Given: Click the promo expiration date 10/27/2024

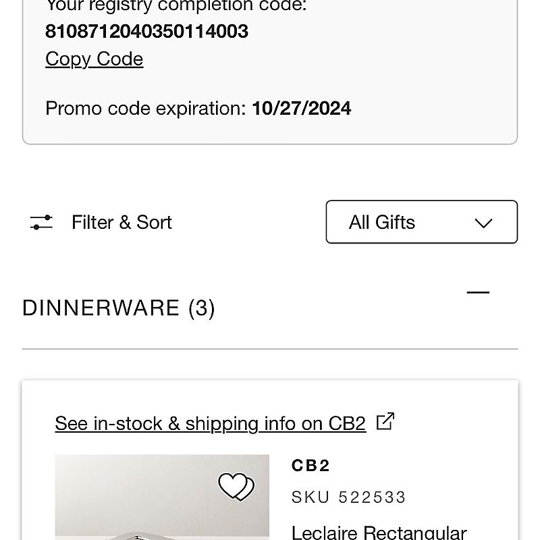Looking at the screenshot, I should click(301, 109).
